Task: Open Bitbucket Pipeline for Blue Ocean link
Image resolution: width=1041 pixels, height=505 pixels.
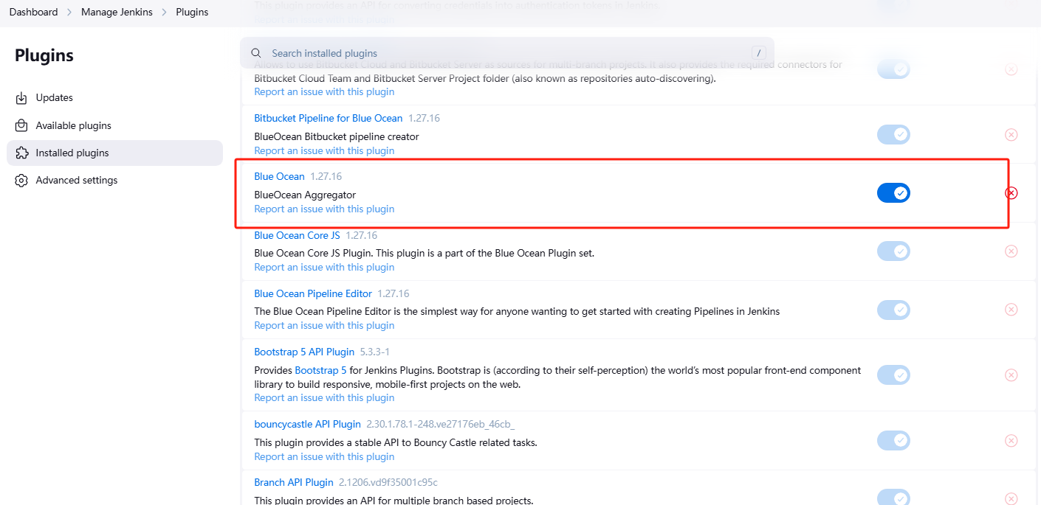Action: tap(329, 118)
